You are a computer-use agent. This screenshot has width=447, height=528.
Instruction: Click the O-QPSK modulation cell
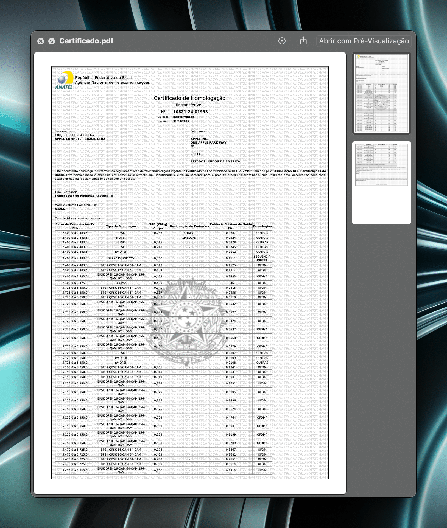(121, 283)
